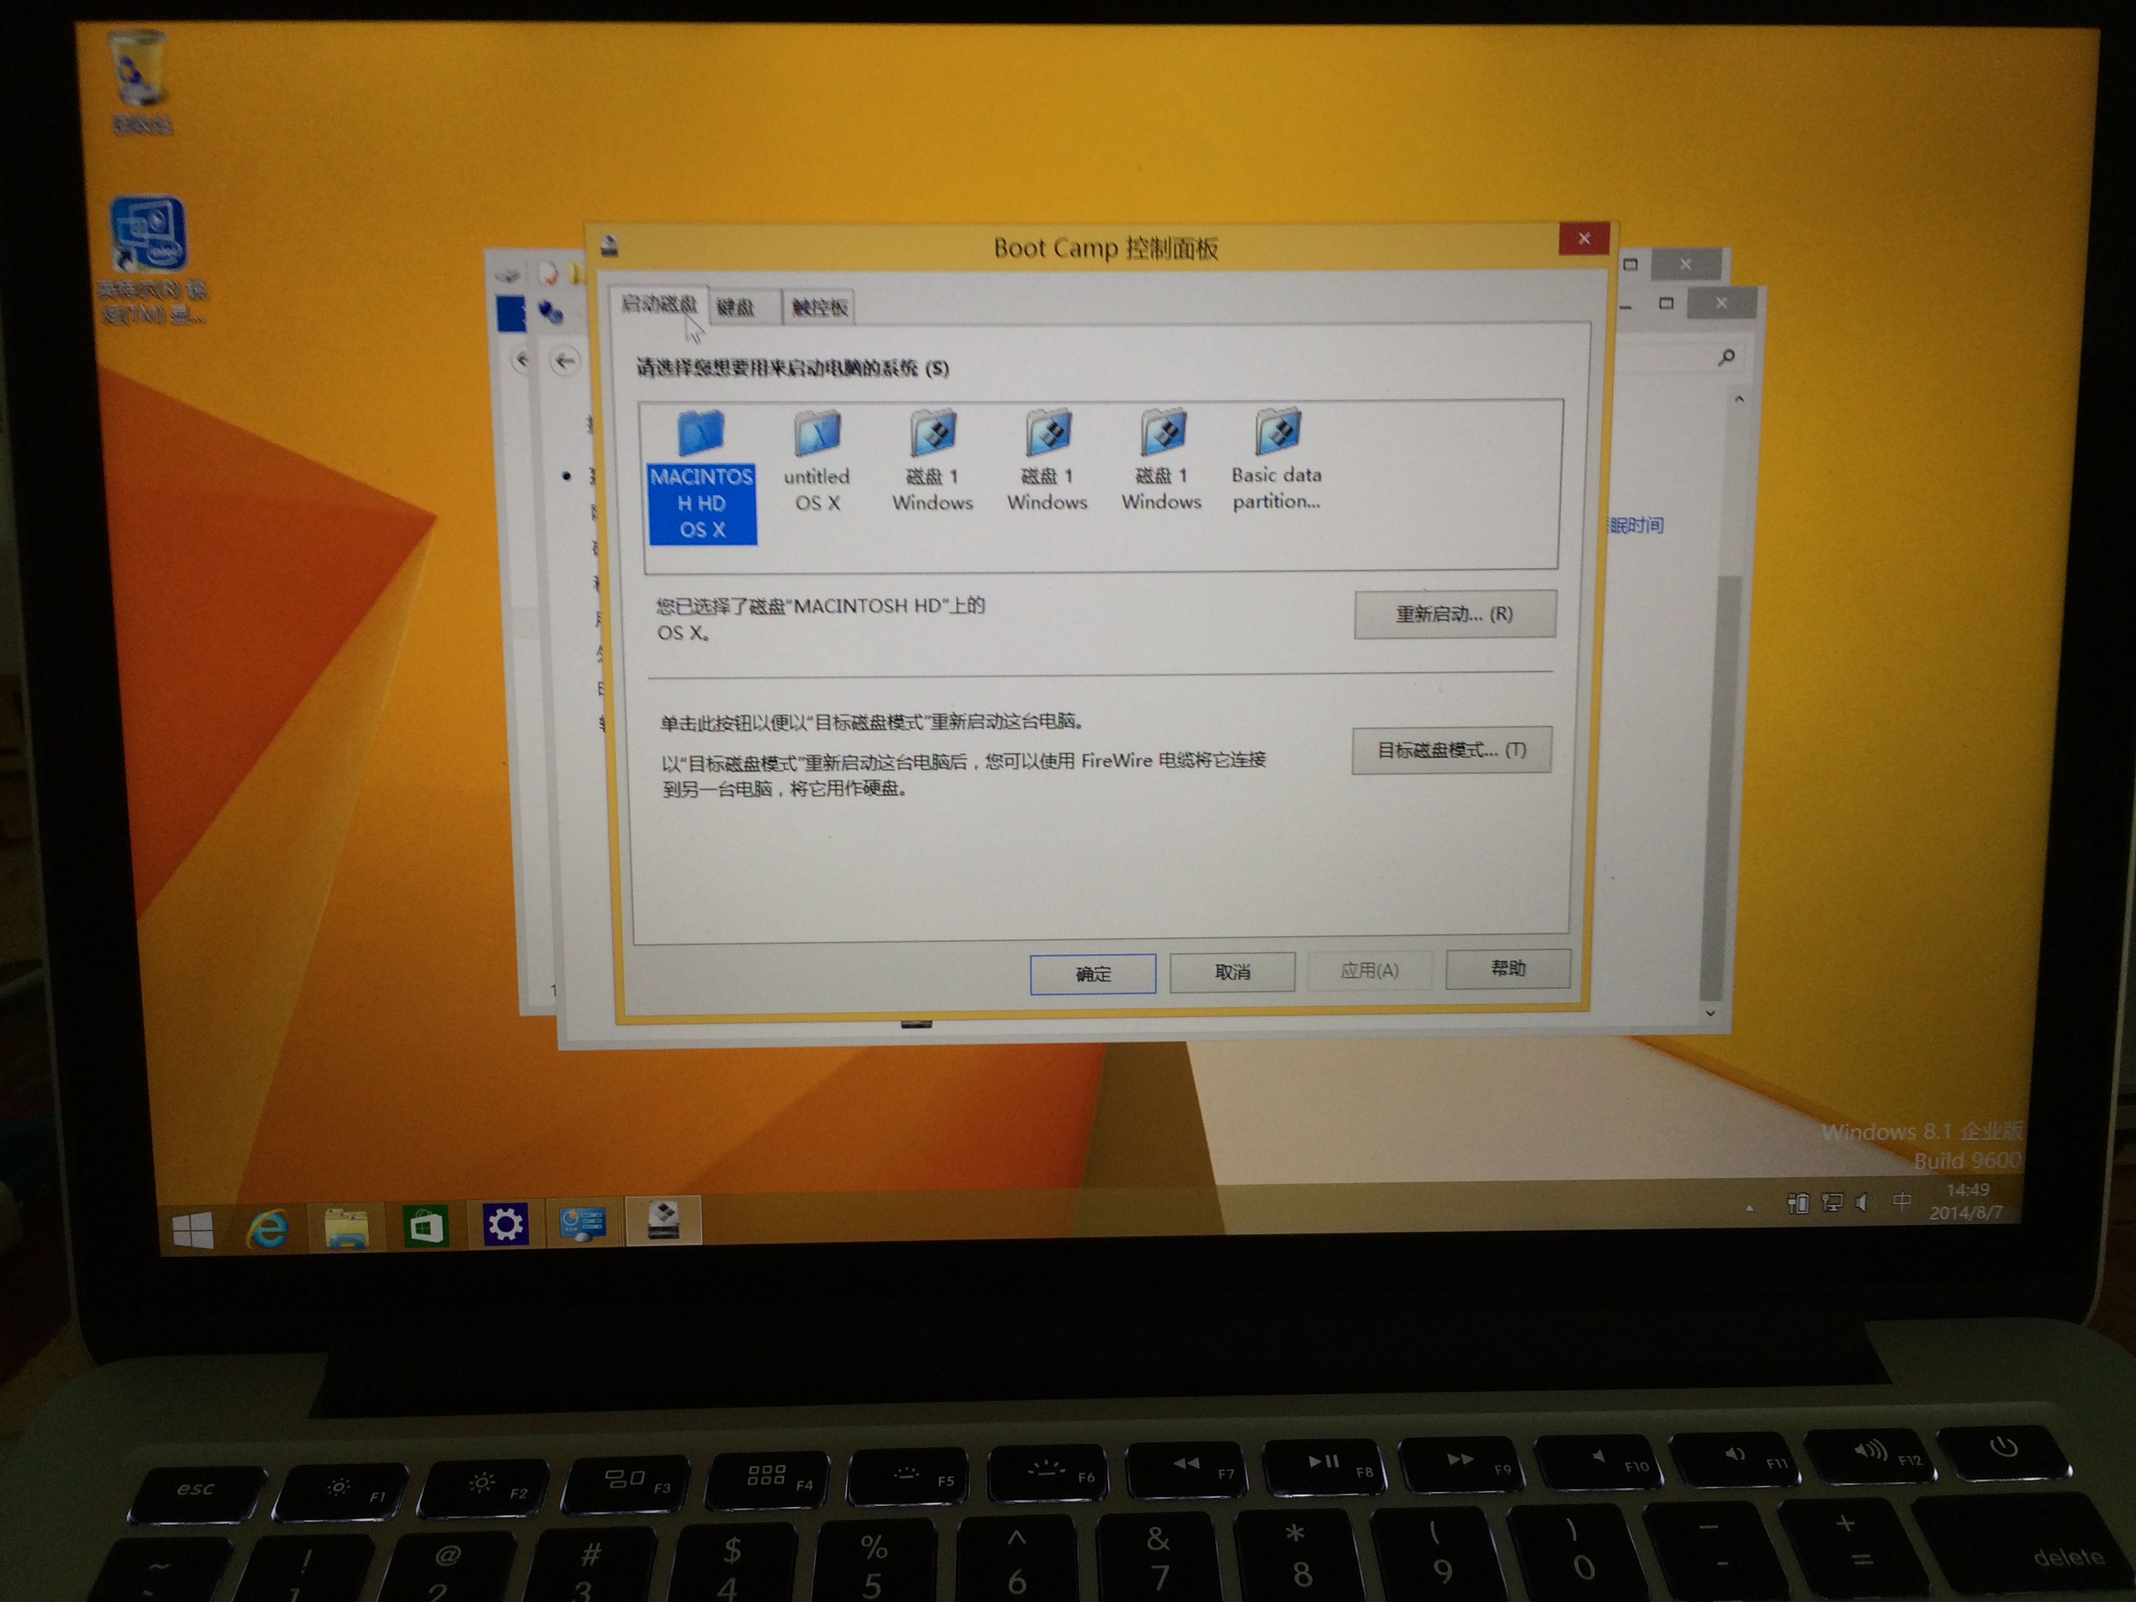Open PC Settings gear in the taskbar
The image size is (2136, 1602).
[504, 1224]
